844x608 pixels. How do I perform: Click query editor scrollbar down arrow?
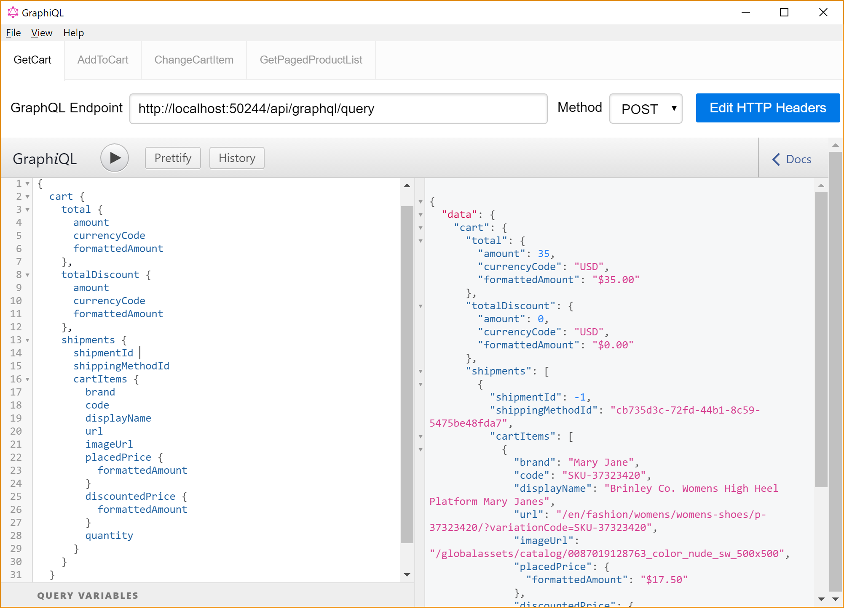[x=407, y=575]
